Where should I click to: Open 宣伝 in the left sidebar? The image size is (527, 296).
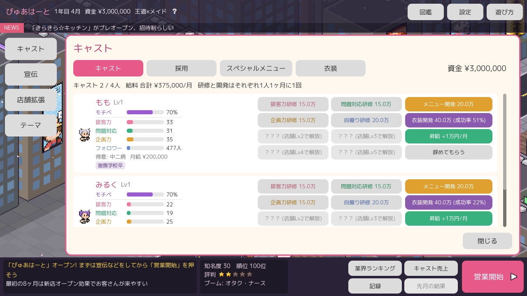(31, 74)
